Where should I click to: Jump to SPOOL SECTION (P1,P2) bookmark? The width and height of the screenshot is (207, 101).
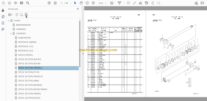(x=29, y=72)
